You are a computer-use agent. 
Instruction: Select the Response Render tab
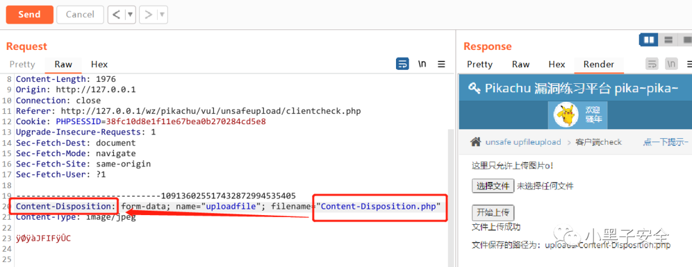click(x=599, y=65)
